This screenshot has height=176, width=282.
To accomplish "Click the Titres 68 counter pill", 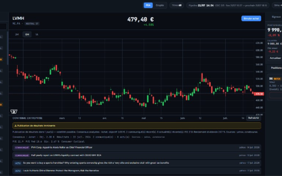I will click(x=176, y=5).
